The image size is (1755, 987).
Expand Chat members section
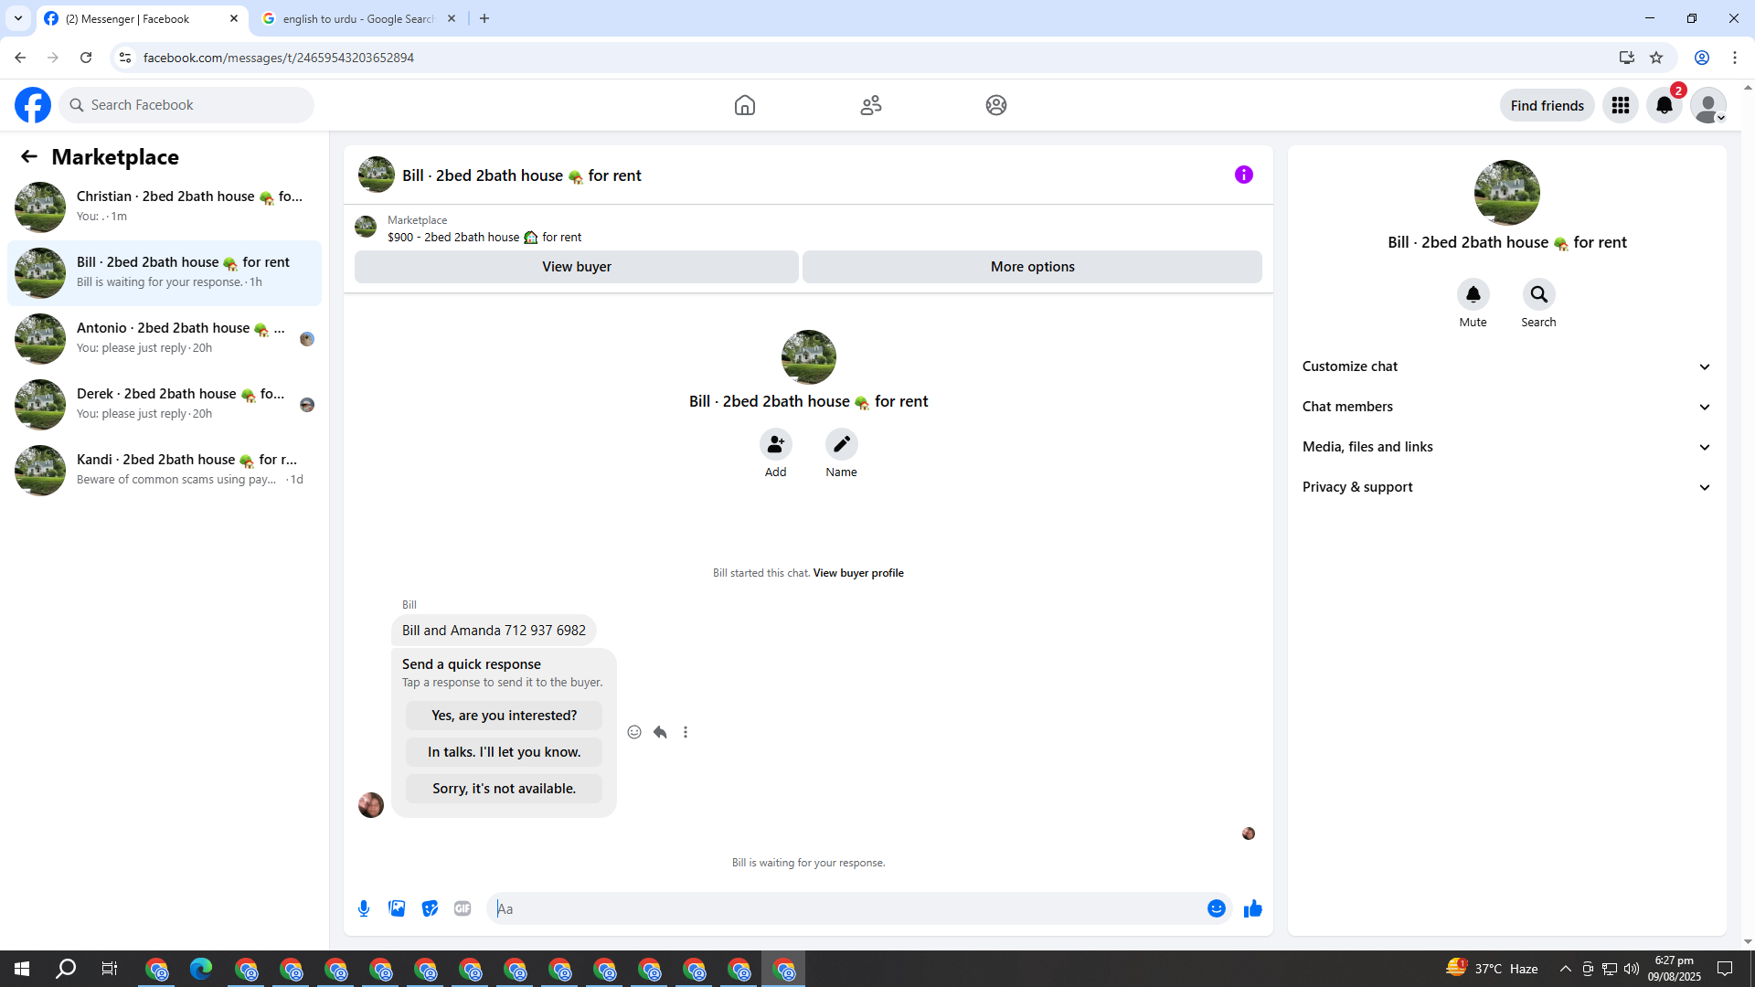(1505, 407)
